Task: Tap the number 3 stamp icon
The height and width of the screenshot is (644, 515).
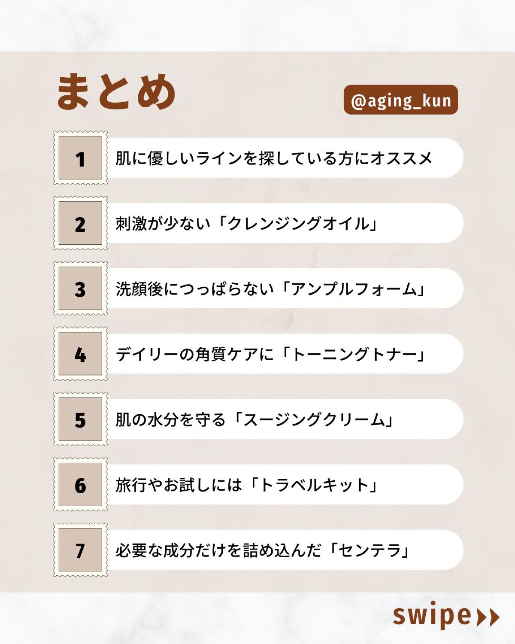Action: coord(80,289)
